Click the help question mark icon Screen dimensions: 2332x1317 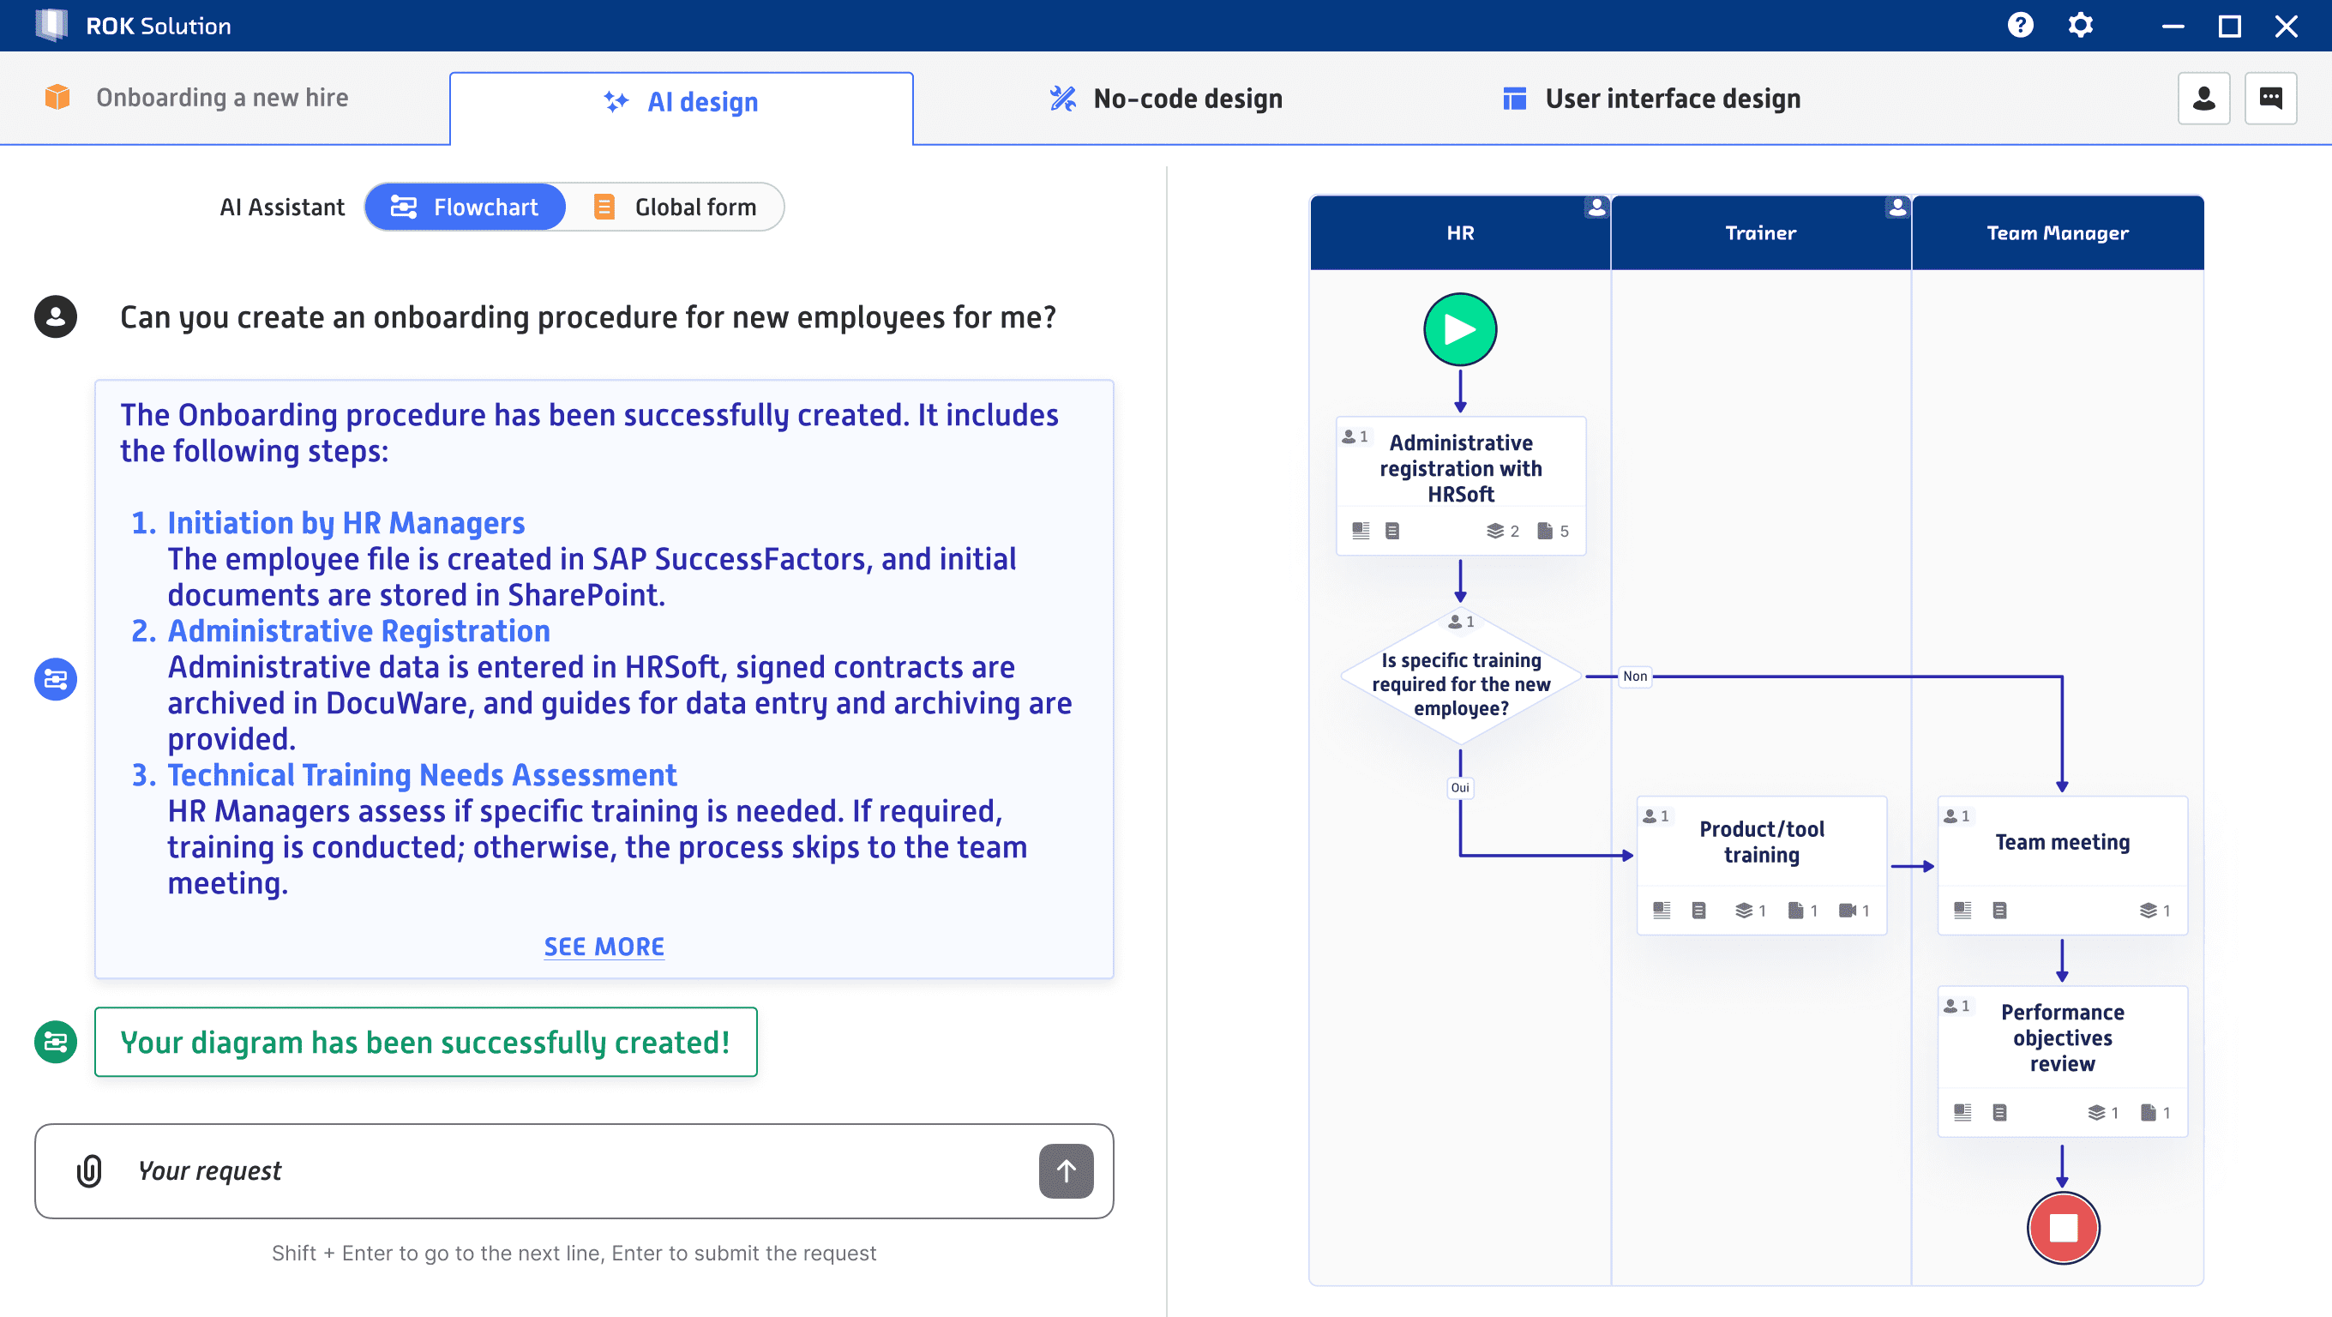pyautogui.click(x=2020, y=26)
